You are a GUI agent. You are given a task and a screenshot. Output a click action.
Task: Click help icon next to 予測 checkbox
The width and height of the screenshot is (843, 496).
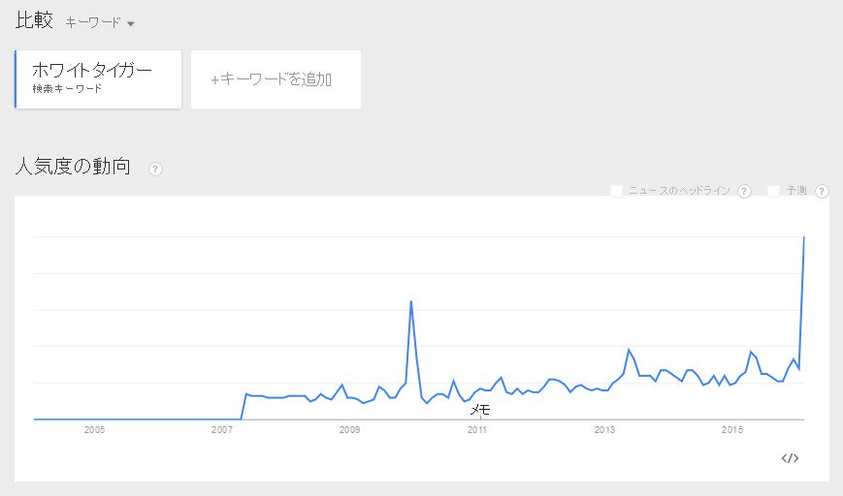(822, 191)
